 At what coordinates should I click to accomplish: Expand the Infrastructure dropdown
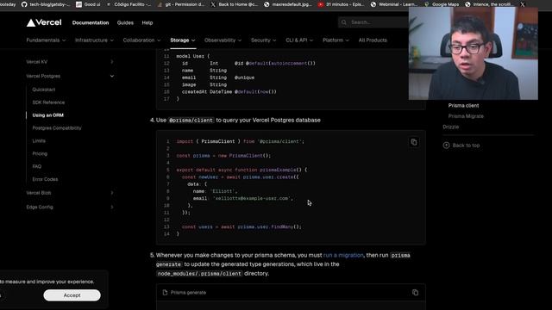(x=94, y=40)
